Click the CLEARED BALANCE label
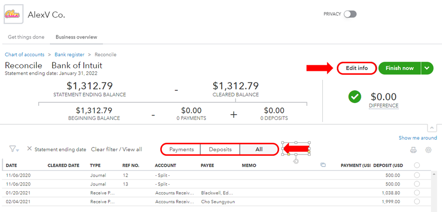 click(x=236, y=95)
